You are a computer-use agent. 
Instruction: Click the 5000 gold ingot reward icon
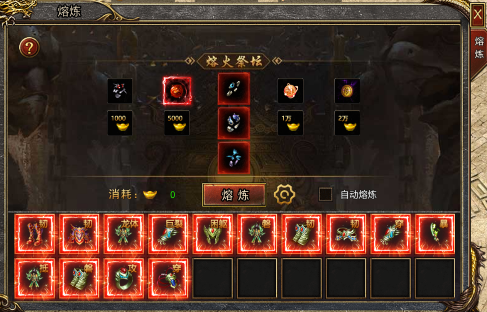[x=177, y=123]
